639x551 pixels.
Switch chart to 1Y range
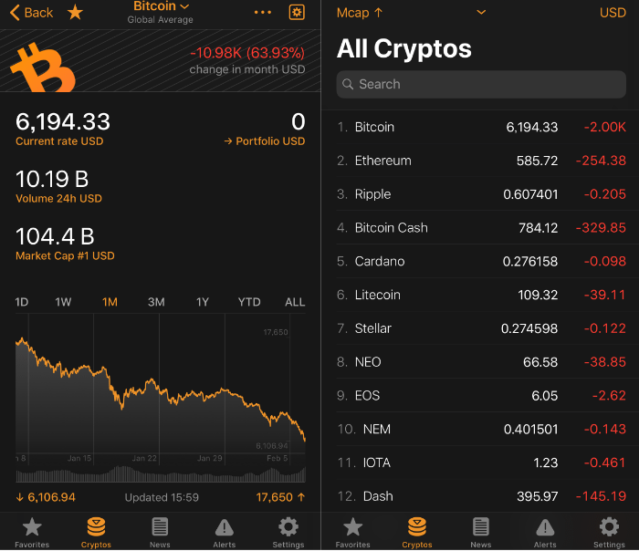point(203,302)
